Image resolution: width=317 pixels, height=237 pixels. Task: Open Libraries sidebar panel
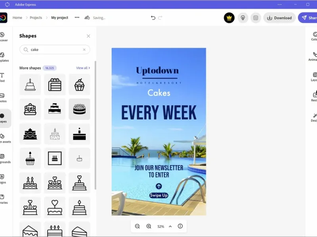coord(3,199)
